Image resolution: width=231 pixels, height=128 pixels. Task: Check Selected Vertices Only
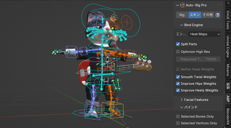[x=178, y=123]
